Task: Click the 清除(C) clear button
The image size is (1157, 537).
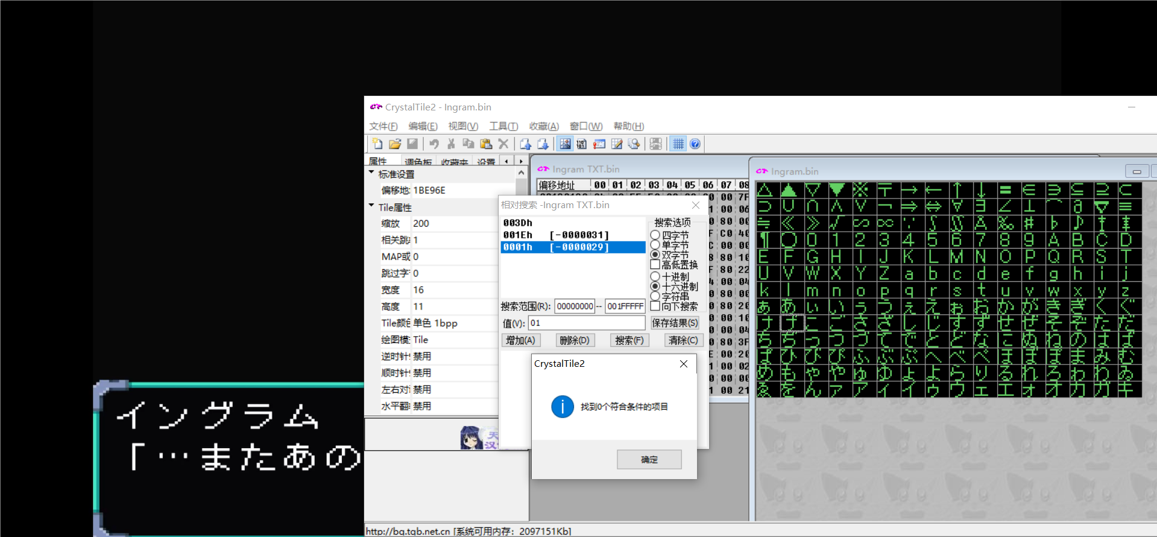Action: (683, 340)
